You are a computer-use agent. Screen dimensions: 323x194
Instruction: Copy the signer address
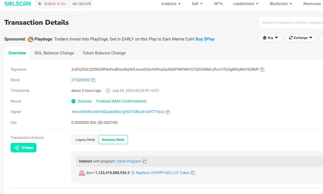pos(168,112)
